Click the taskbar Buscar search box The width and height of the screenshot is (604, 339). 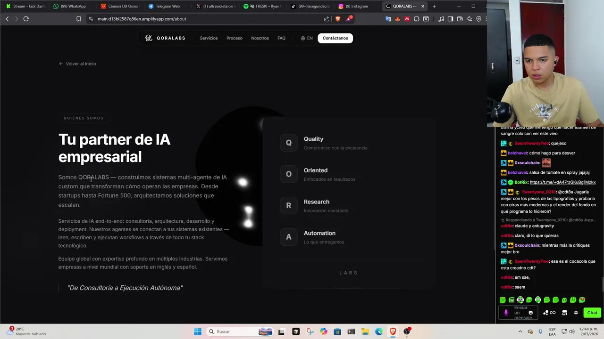click(241, 331)
